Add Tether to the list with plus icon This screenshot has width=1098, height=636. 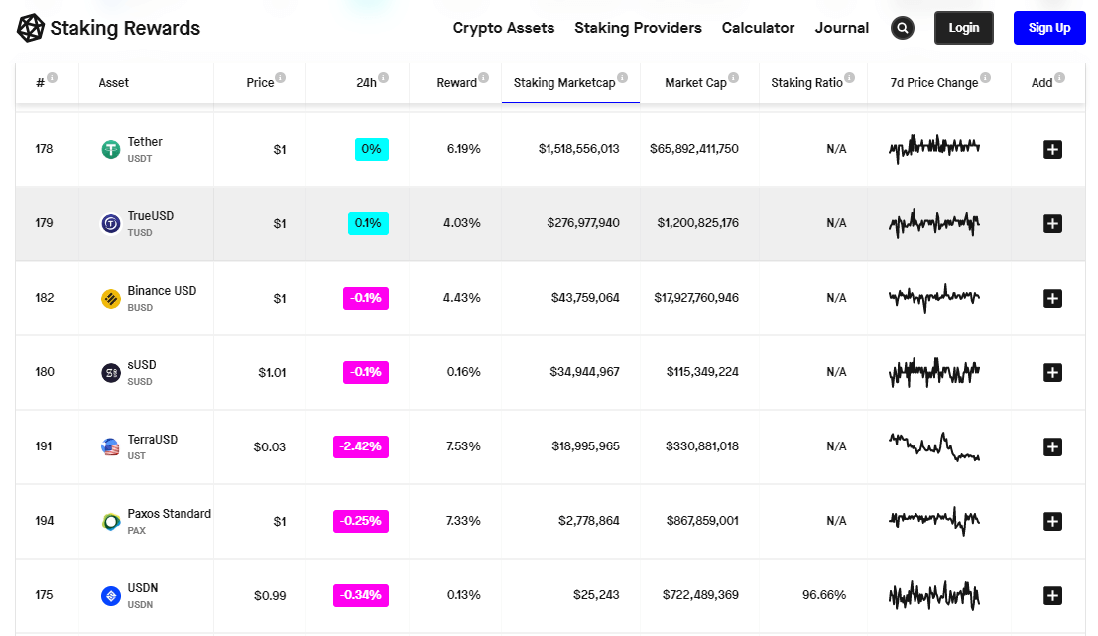coord(1052,149)
